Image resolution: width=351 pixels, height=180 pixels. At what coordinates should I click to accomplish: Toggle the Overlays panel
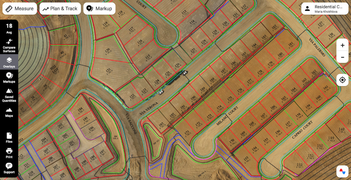tap(9, 63)
